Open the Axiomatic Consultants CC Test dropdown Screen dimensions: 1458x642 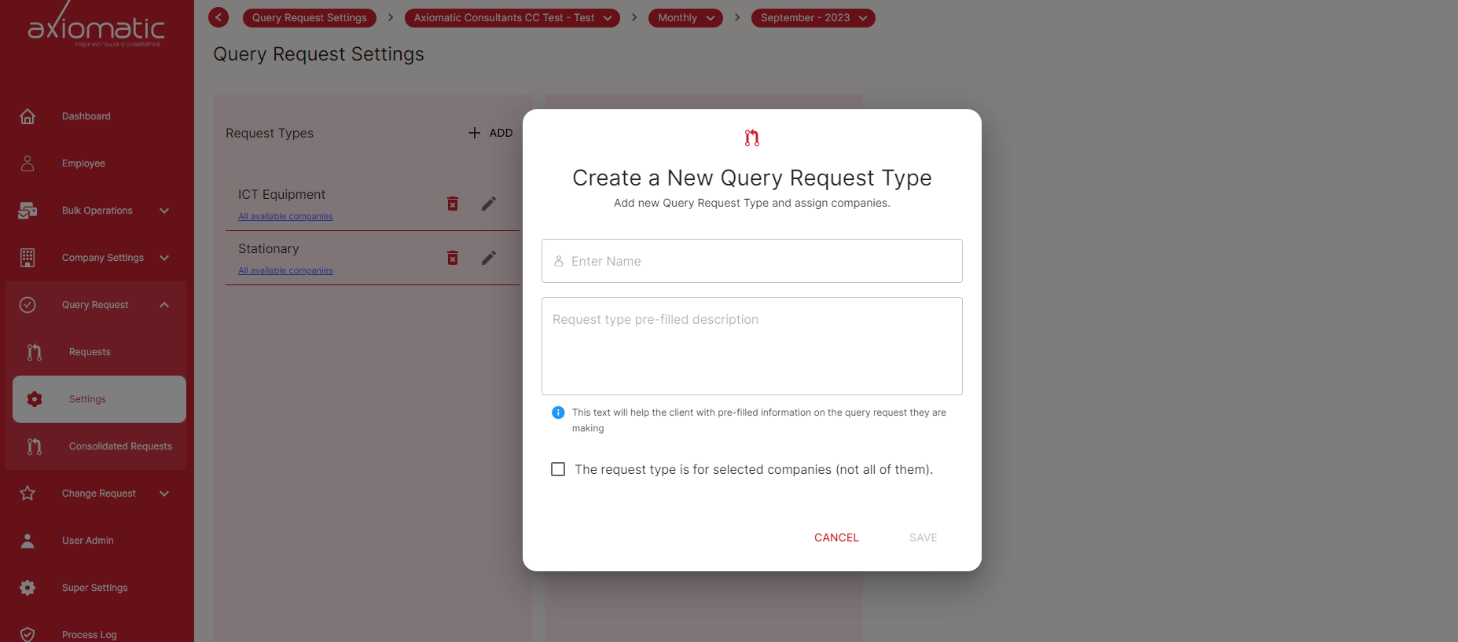point(512,17)
